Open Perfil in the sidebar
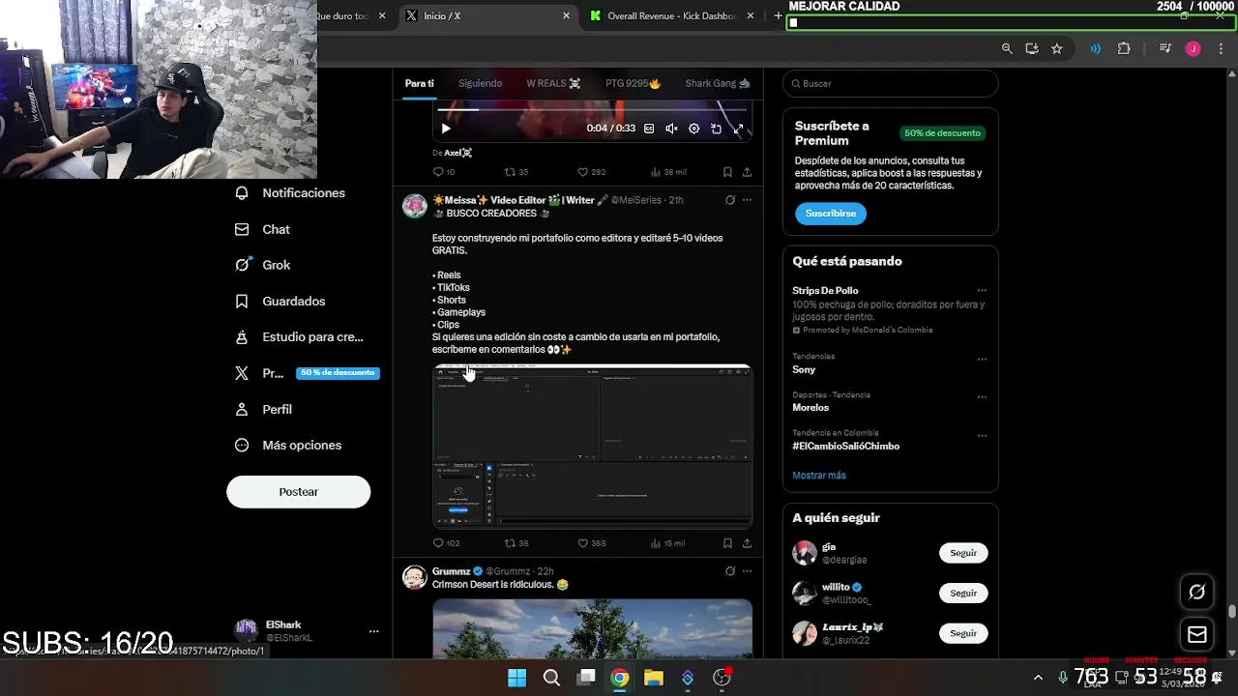This screenshot has width=1238, height=696. [264, 409]
